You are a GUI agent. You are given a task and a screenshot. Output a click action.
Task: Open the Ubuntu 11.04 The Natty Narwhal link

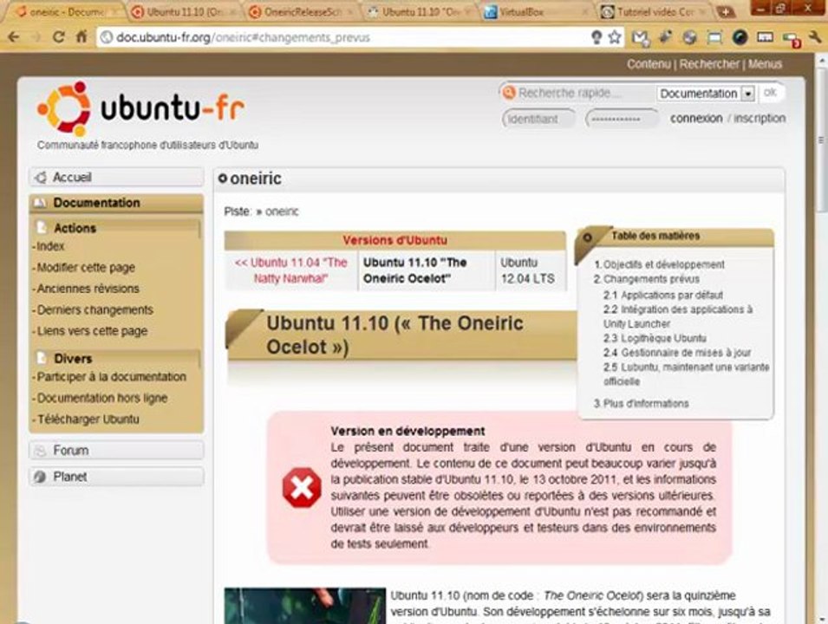291,270
